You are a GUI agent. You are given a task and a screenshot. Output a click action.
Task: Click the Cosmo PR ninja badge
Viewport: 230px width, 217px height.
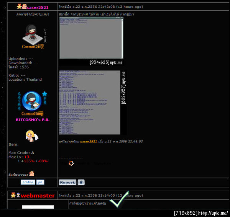click(x=33, y=103)
